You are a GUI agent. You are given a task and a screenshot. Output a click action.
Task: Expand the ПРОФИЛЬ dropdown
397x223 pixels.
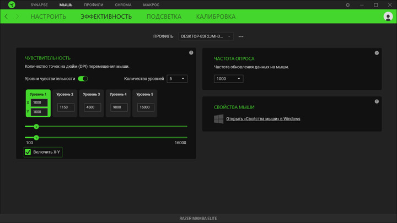click(x=206, y=36)
